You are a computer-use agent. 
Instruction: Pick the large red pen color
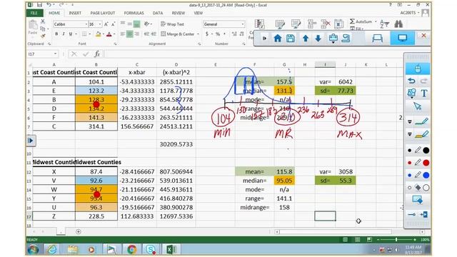coord(426,163)
